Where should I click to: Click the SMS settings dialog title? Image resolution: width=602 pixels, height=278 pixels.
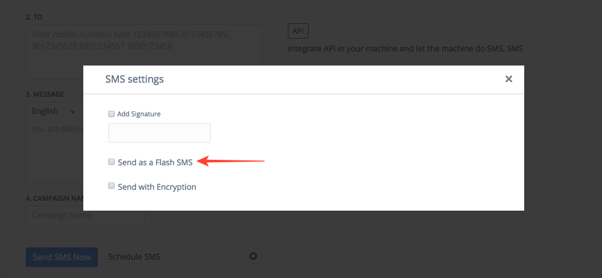(134, 79)
